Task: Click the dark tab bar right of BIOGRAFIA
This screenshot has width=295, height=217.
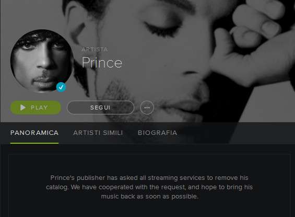Action: click(x=236, y=133)
